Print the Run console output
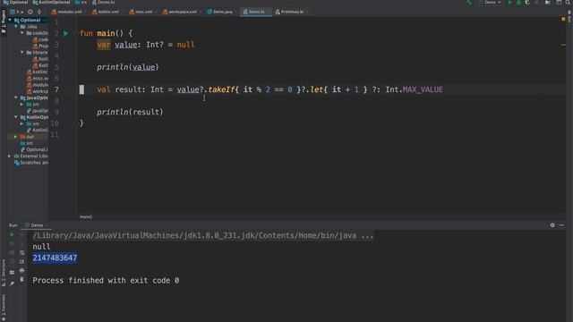This screenshot has width=573, height=322. [21, 271]
